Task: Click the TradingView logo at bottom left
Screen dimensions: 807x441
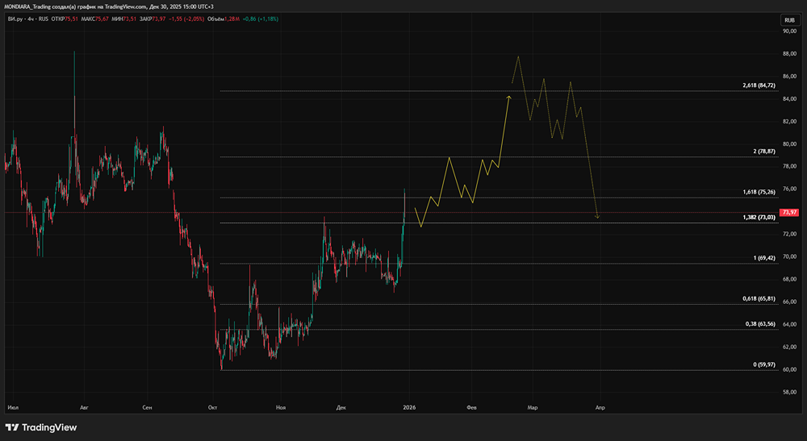Action: tap(41, 427)
